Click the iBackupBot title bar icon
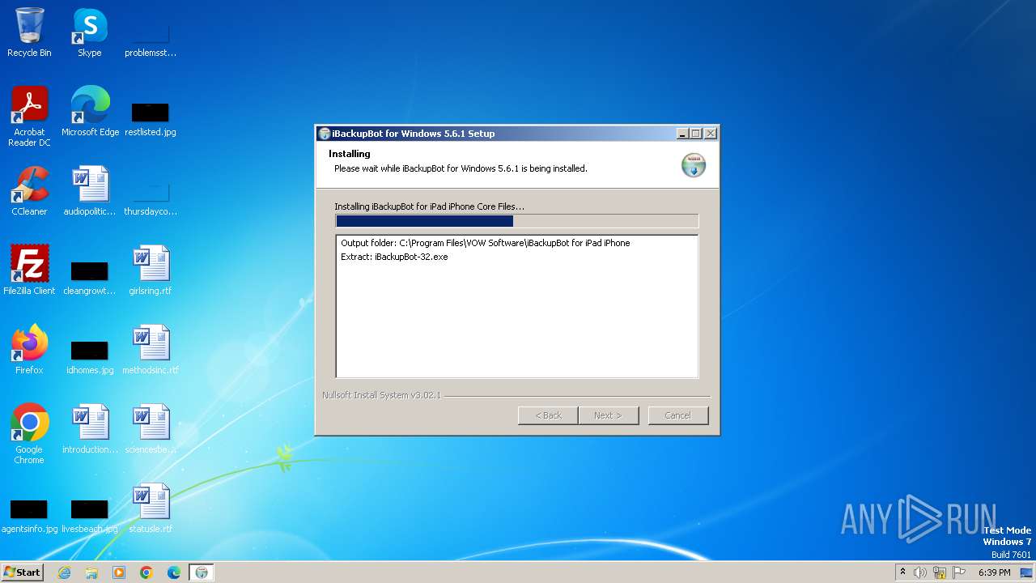This screenshot has width=1036, height=583. coord(325,134)
